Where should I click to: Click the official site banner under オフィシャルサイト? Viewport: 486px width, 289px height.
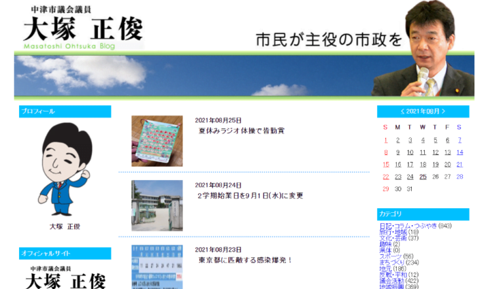(x=64, y=277)
